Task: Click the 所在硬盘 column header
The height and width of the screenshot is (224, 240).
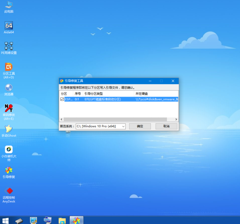Action: (x=156, y=93)
